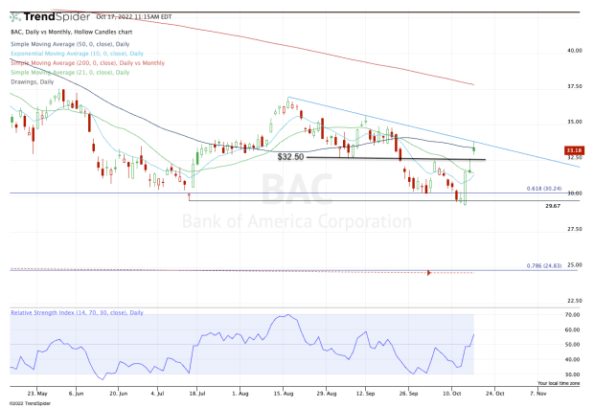Click the chart timestamp Oct 17, 2022 11:15AM EDT
The width and height of the screenshot is (594, 408).
pyautogui.click(x=134, y=16)
